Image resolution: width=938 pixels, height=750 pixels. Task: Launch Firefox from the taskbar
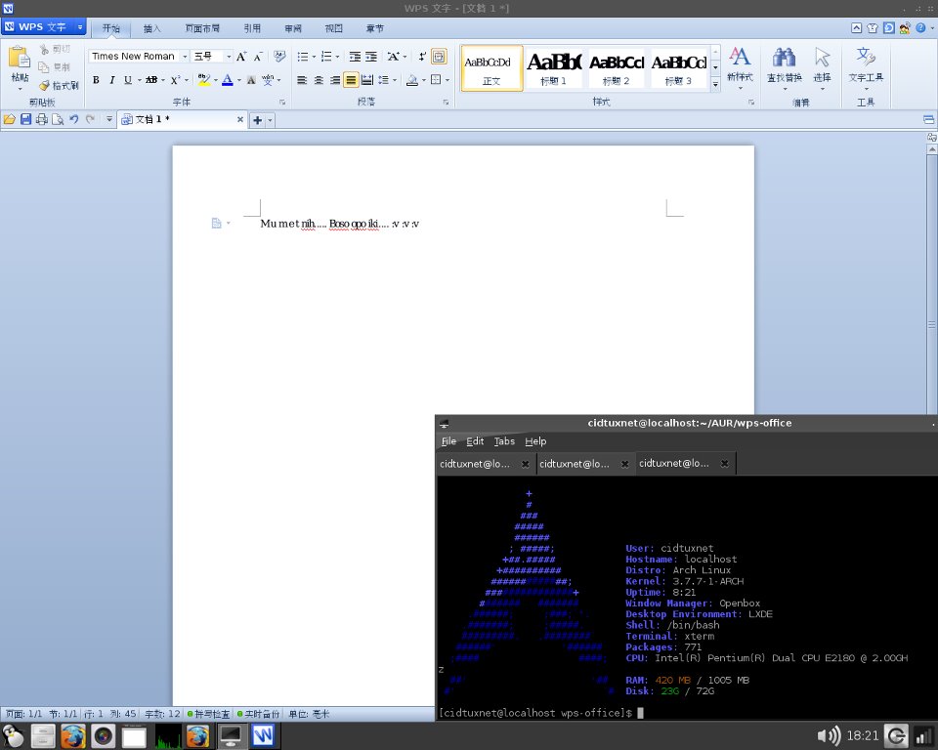click(x=73, y=736)
